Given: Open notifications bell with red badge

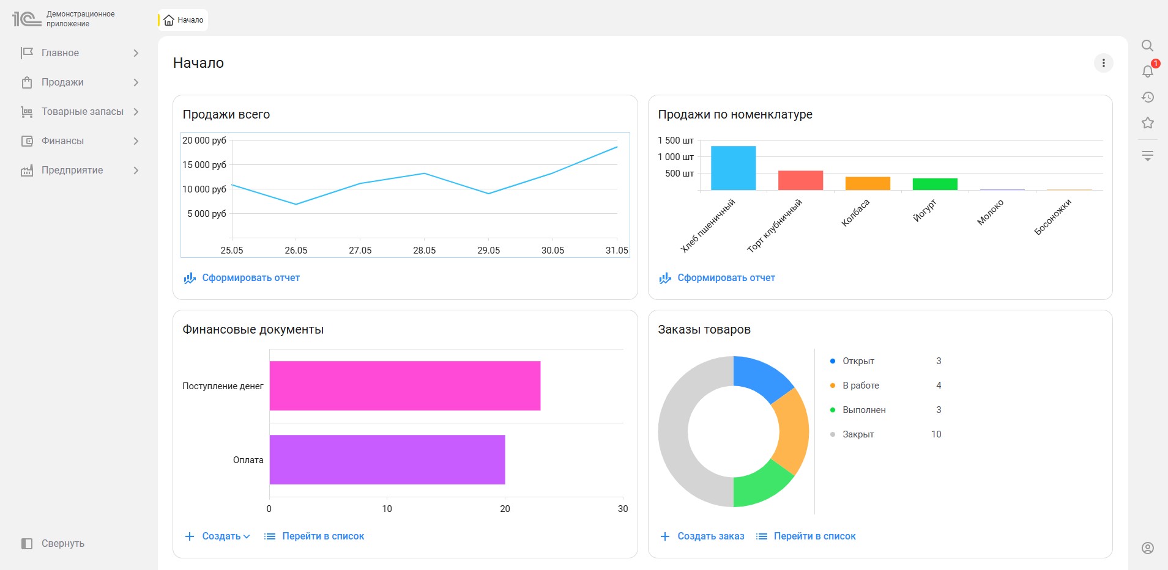Looking at the screenshot, I should pyautogui.click(x=1148, y=70).
